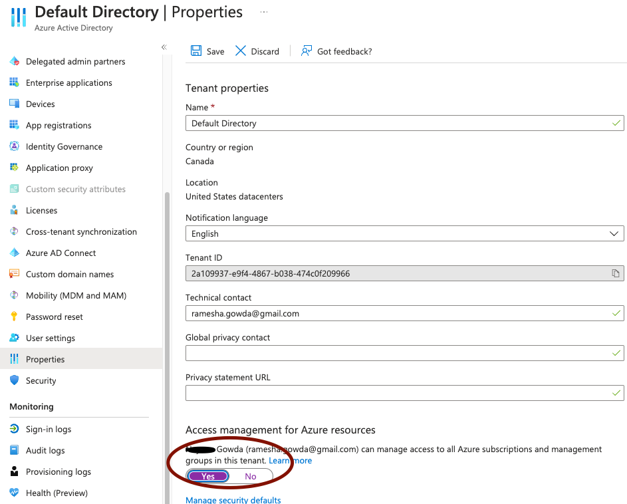
Task: Click the Security shield icon
Action: (15, 380)
